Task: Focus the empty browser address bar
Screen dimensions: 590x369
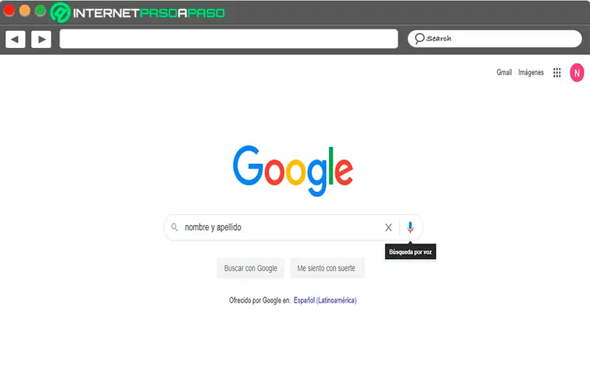Action: pyautogui.click(x=229, y=39)
